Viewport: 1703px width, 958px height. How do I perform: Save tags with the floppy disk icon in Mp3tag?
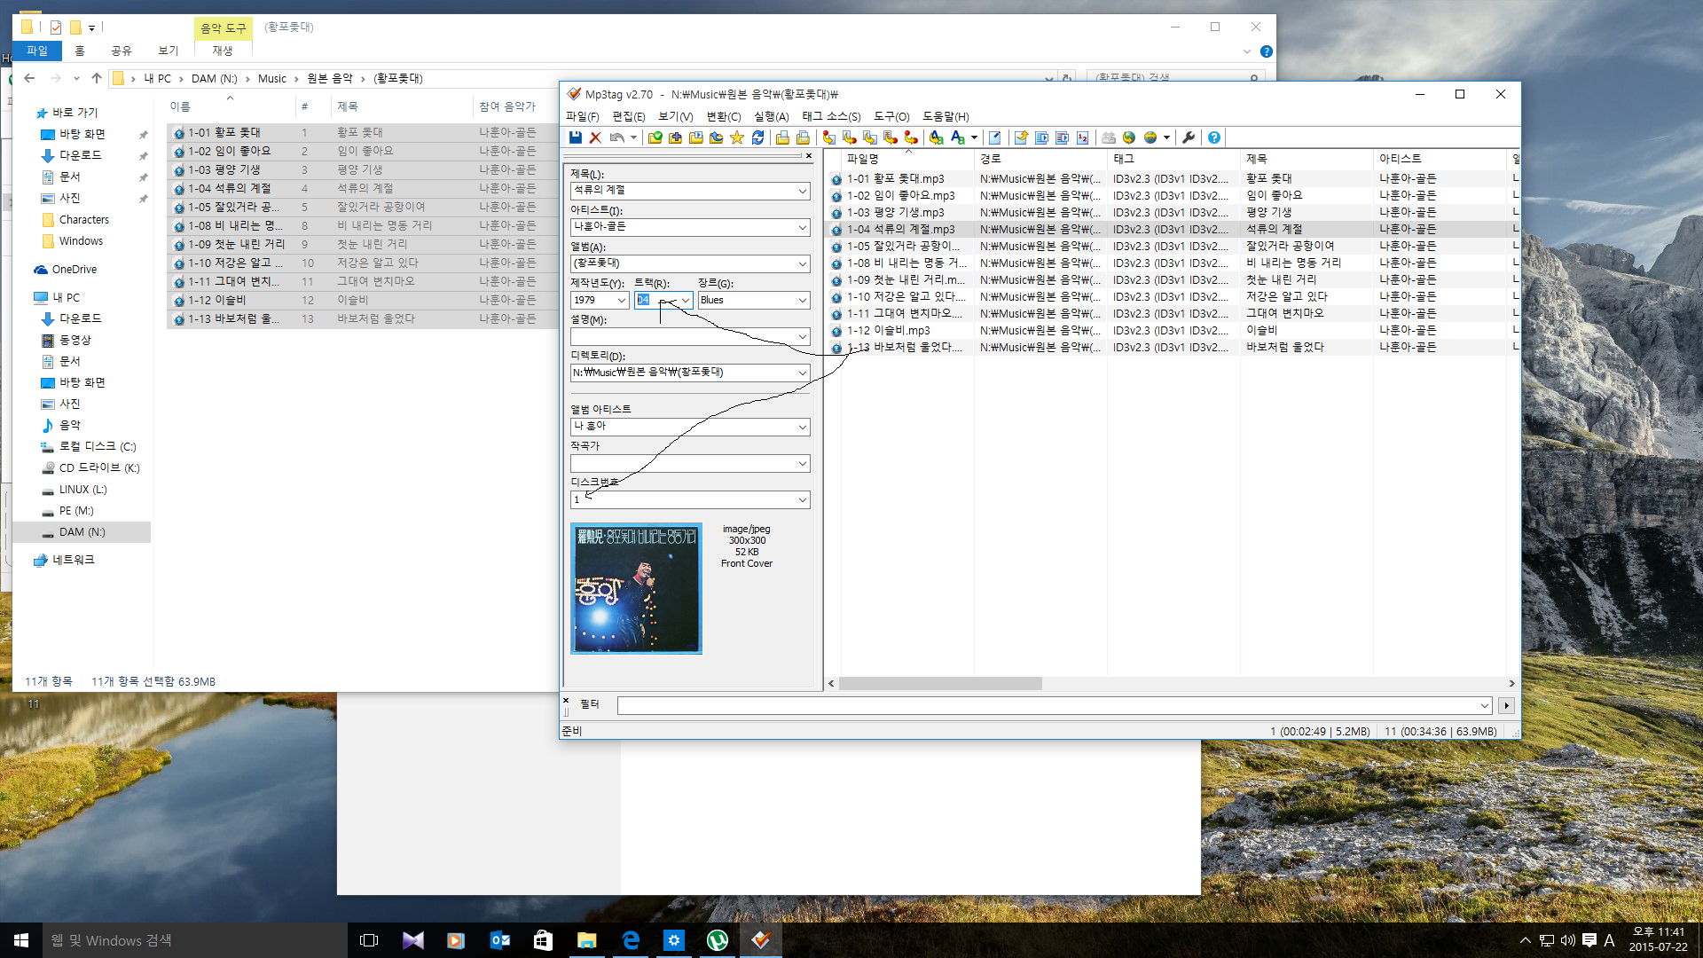[575, 137]
